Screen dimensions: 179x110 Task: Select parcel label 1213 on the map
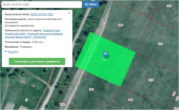coord(169,6)
